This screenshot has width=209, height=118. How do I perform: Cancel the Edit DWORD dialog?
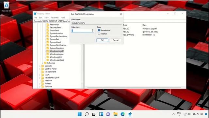pyautogui.click(x=116, y=40)
